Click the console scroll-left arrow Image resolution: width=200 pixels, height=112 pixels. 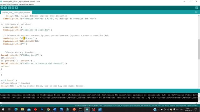[x=1, y=103]
